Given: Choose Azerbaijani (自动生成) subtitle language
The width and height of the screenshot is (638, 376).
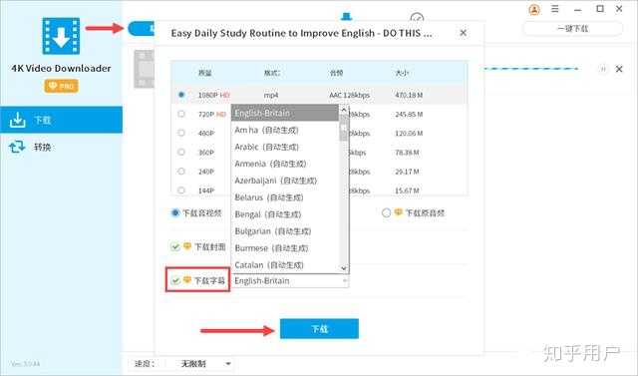Looking at the screenshot, I should [285, 181].
